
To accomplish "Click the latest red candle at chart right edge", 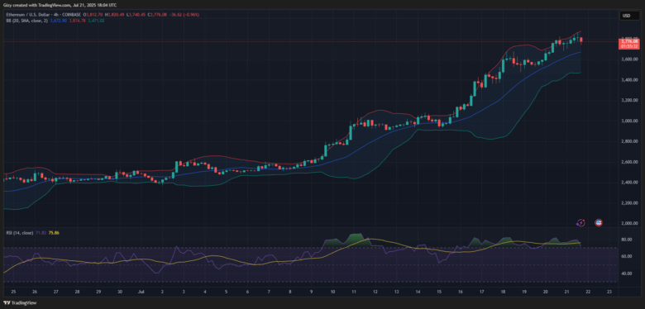I will 580,40.
